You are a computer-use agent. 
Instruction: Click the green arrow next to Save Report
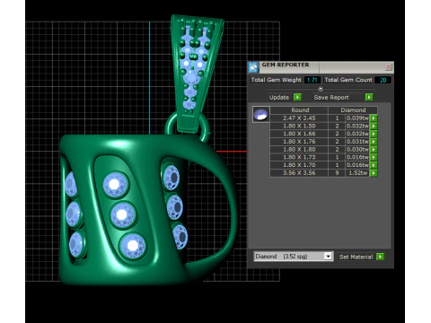[369, 97]
